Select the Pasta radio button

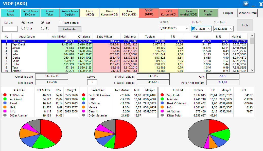[23, 23]
